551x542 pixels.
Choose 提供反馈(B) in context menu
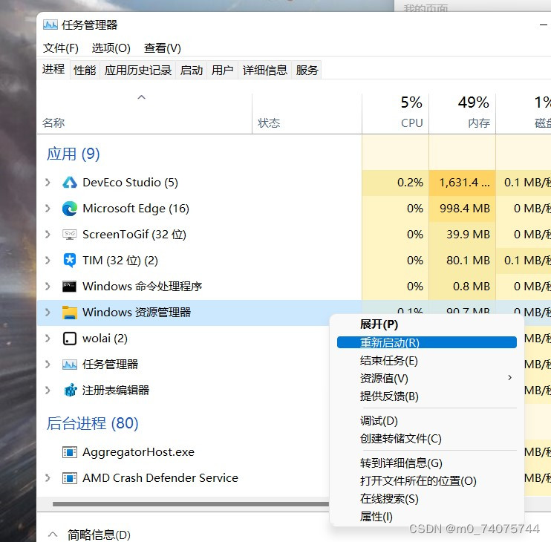click(x=426, y=396)
